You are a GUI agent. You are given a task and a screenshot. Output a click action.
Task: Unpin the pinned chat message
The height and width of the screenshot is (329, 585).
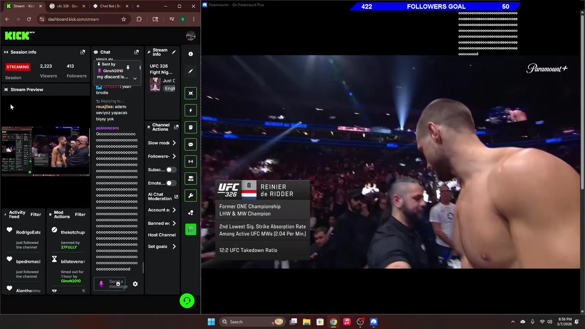(x=128, y=68)
